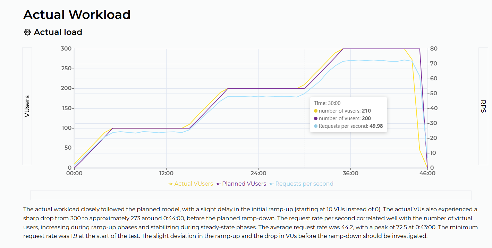Click the Actual load section title
Screen dimensions: 492x248
pyautogui.click(x=58, y=32)
